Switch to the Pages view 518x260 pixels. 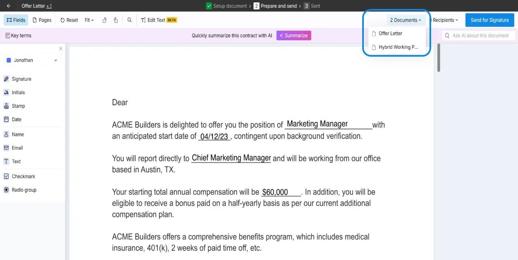42,20
